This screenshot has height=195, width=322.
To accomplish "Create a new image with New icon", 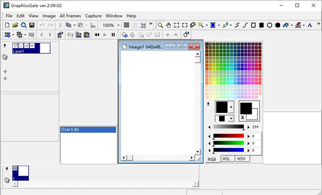I will pyautogui.click(x=7, y=25).
